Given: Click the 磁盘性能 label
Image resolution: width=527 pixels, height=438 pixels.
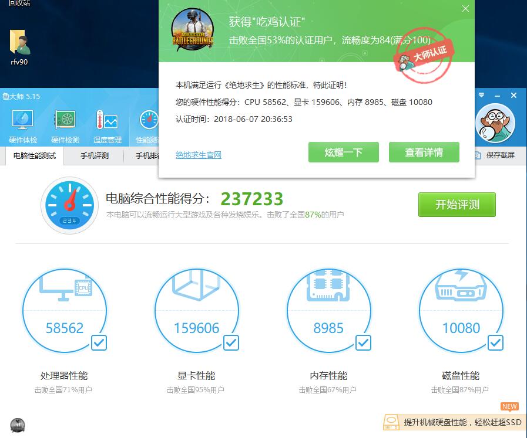Looking at the screenshot, I should (461, 376).
